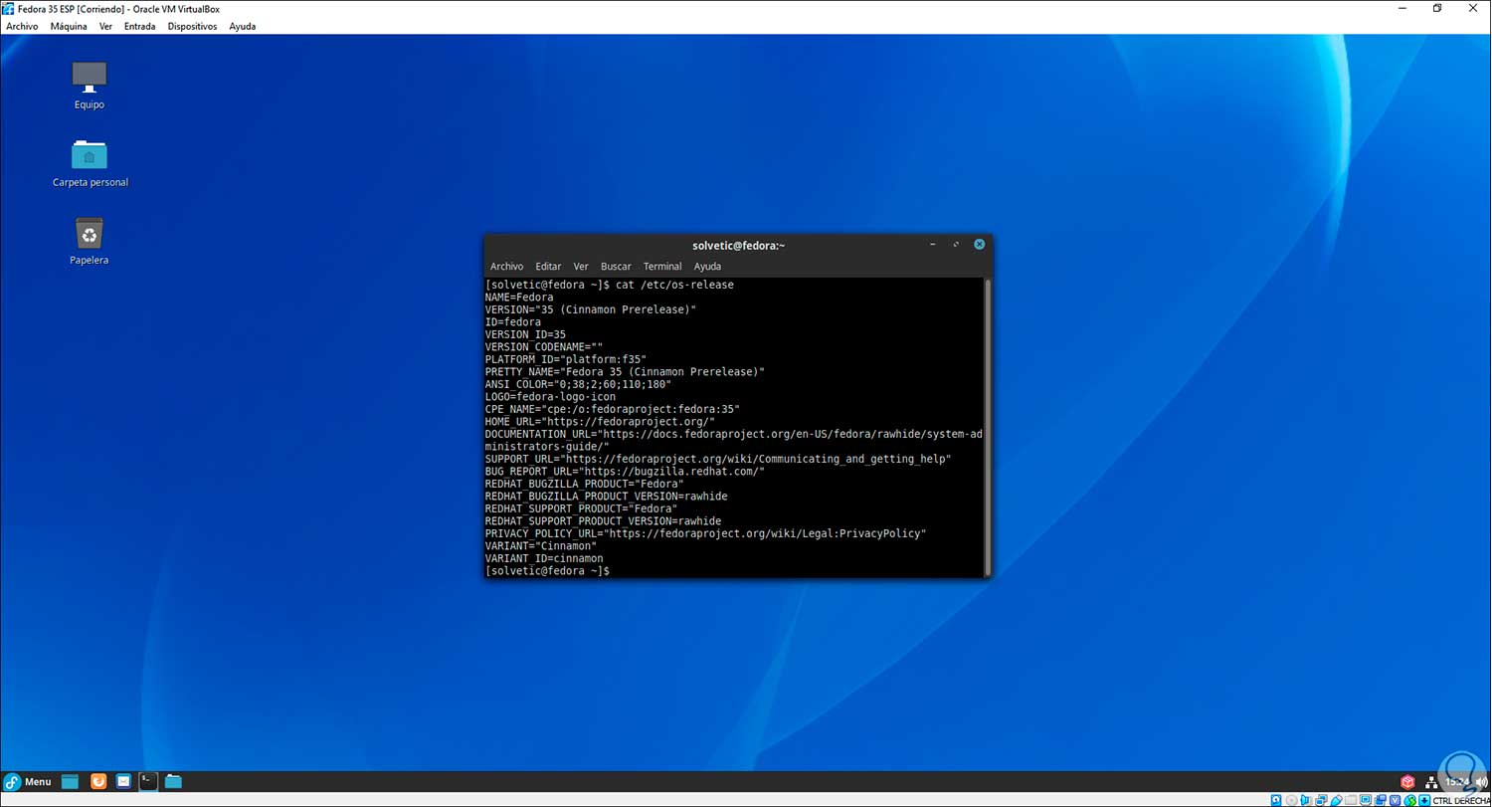Click the VARIANT_ID=cinnamon output line
The width and height of the screenshot is (1492, 807).
pos(544,558)
